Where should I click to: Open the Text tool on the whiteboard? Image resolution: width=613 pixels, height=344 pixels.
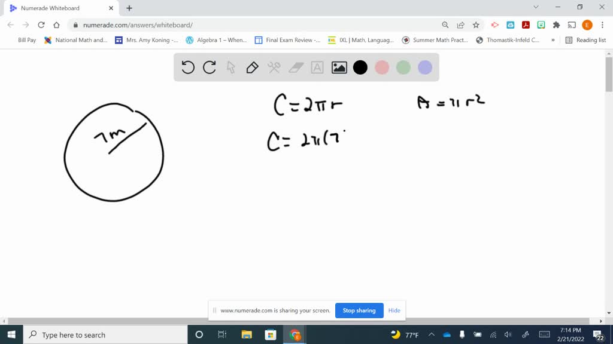(317, 67)
